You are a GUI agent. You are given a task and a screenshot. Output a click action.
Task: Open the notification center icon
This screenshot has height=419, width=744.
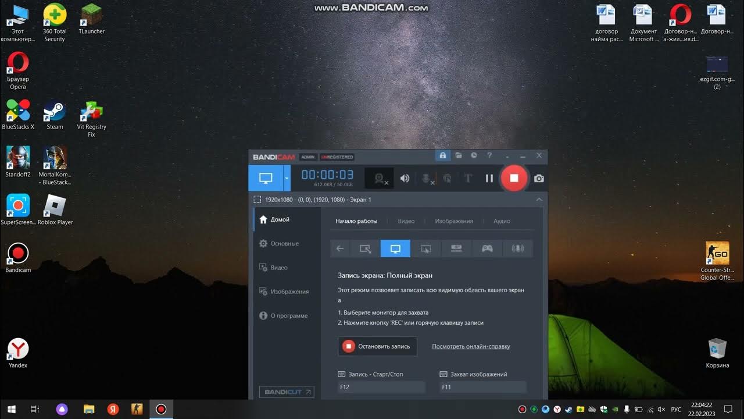728,409
